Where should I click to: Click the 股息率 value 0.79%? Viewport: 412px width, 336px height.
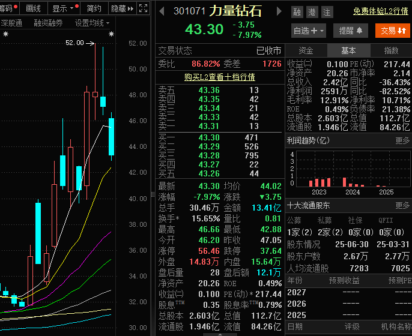click(x=270, y=305)
